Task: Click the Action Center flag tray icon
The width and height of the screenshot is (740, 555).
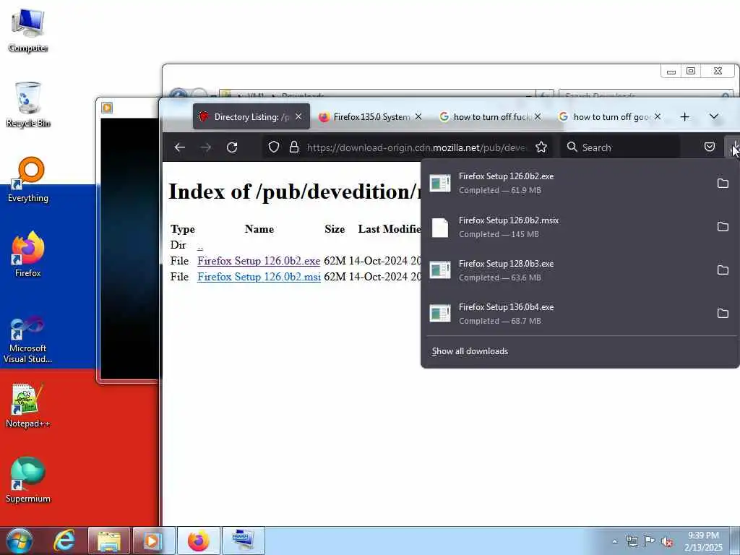Action: pos(650,541)
